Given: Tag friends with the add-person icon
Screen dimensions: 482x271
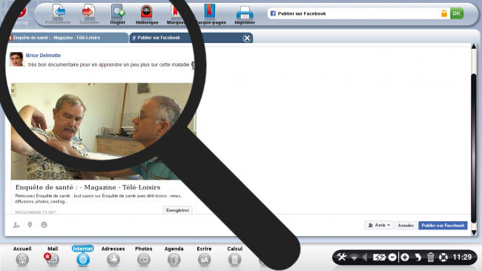Looking at the screenshot, I should tap(16, 225).
